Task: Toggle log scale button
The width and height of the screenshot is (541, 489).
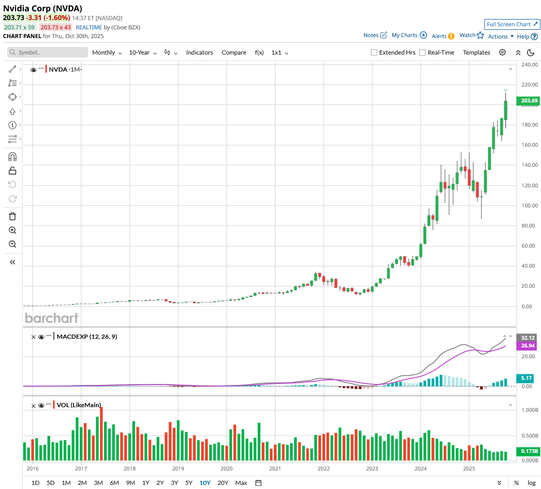Action: click(531, 483)
